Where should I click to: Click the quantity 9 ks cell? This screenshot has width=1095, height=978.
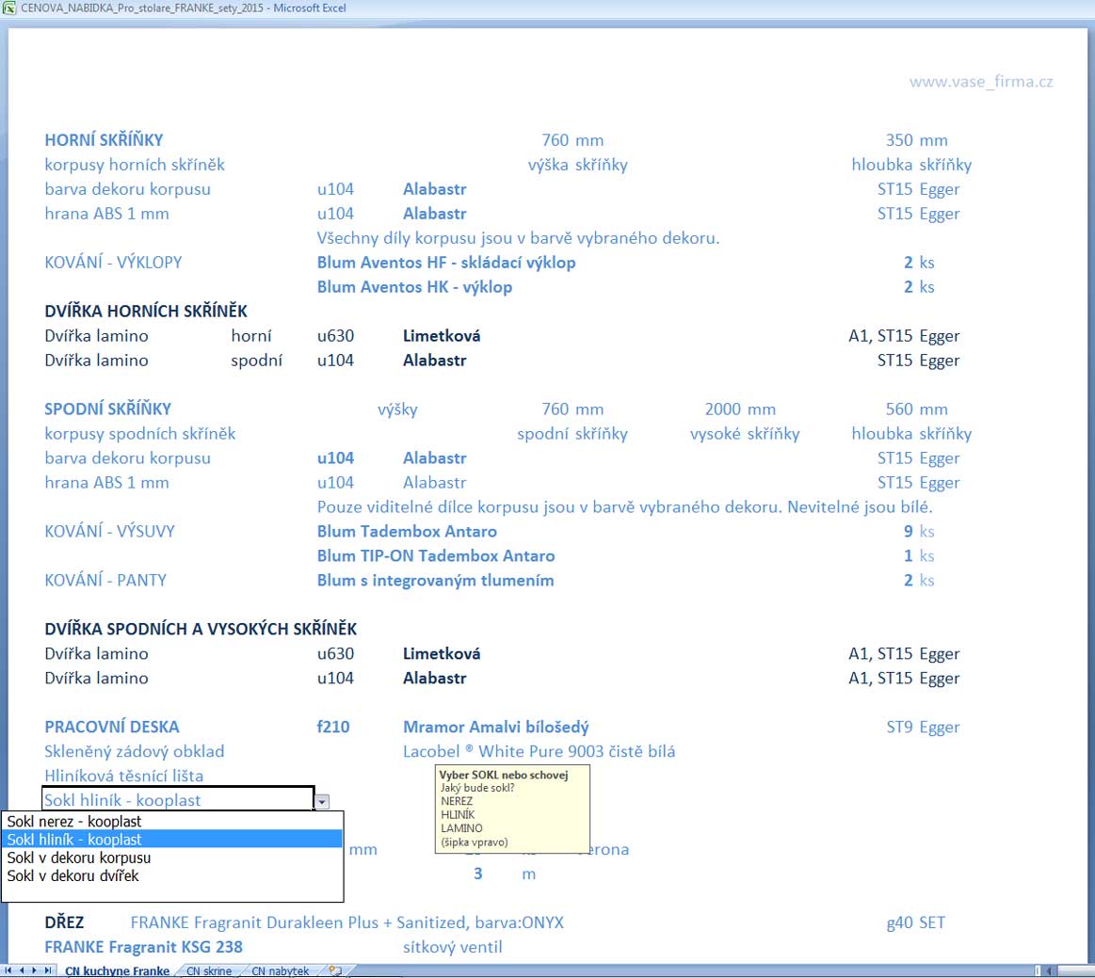click(918, 531)
